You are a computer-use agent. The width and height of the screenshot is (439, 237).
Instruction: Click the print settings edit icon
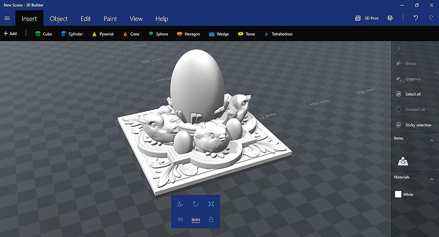coord(390,18)
